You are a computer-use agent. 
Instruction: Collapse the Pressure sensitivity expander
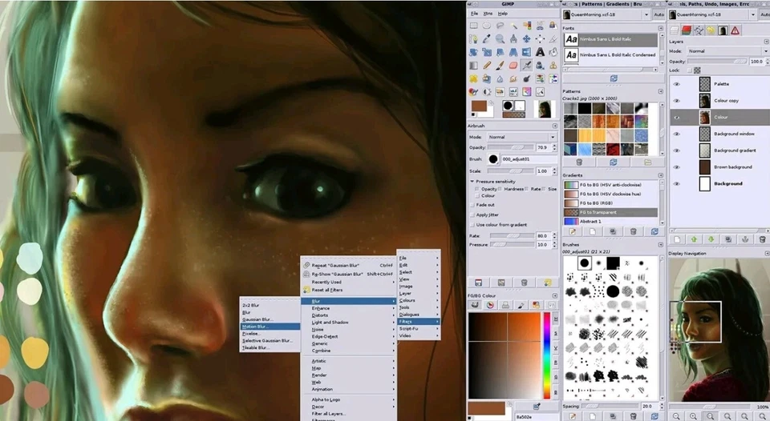pos(472,182)
